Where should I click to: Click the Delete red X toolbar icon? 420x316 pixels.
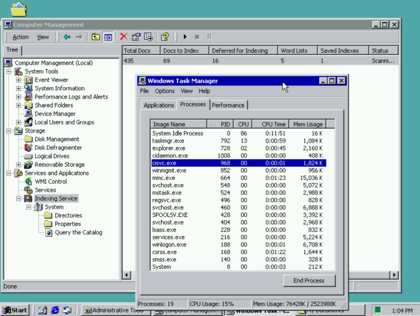[x=124, y=37]
